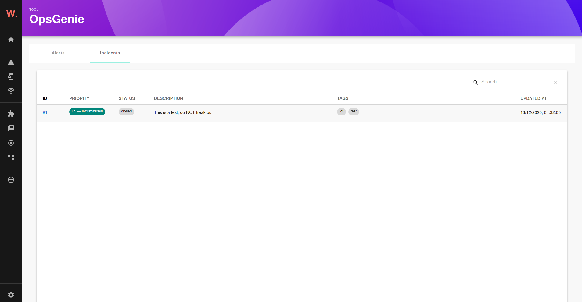The height and width of the screenshot is (302, 582).
Task: Click the library books sidebar icon
Action: pyautogui.click(x=11, y=128)
